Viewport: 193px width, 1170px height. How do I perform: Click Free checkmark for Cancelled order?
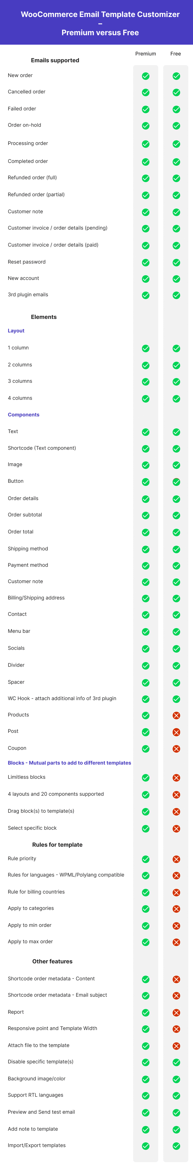[176, 92]
